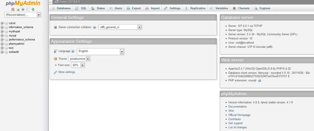
Task: Click the cdcol database cylinder icon
Action: pos(6,23)
